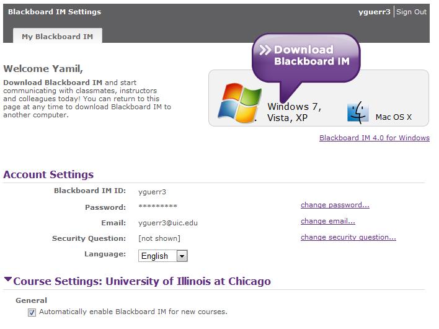Click Blackboard IM Settings title

pos(55,12)
